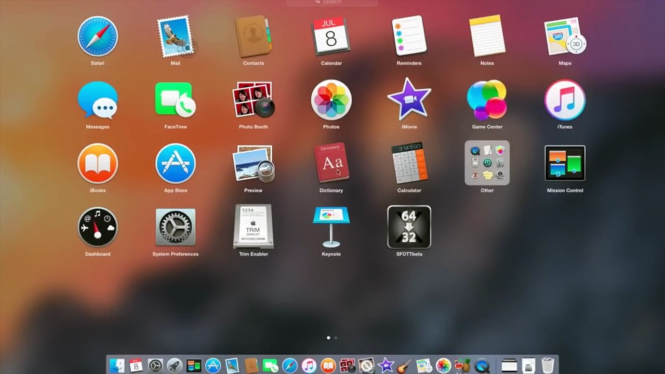Open iTunes from the Launchpad grid
The height and width of the screenshot is (374, 665).
coord(565,100)
